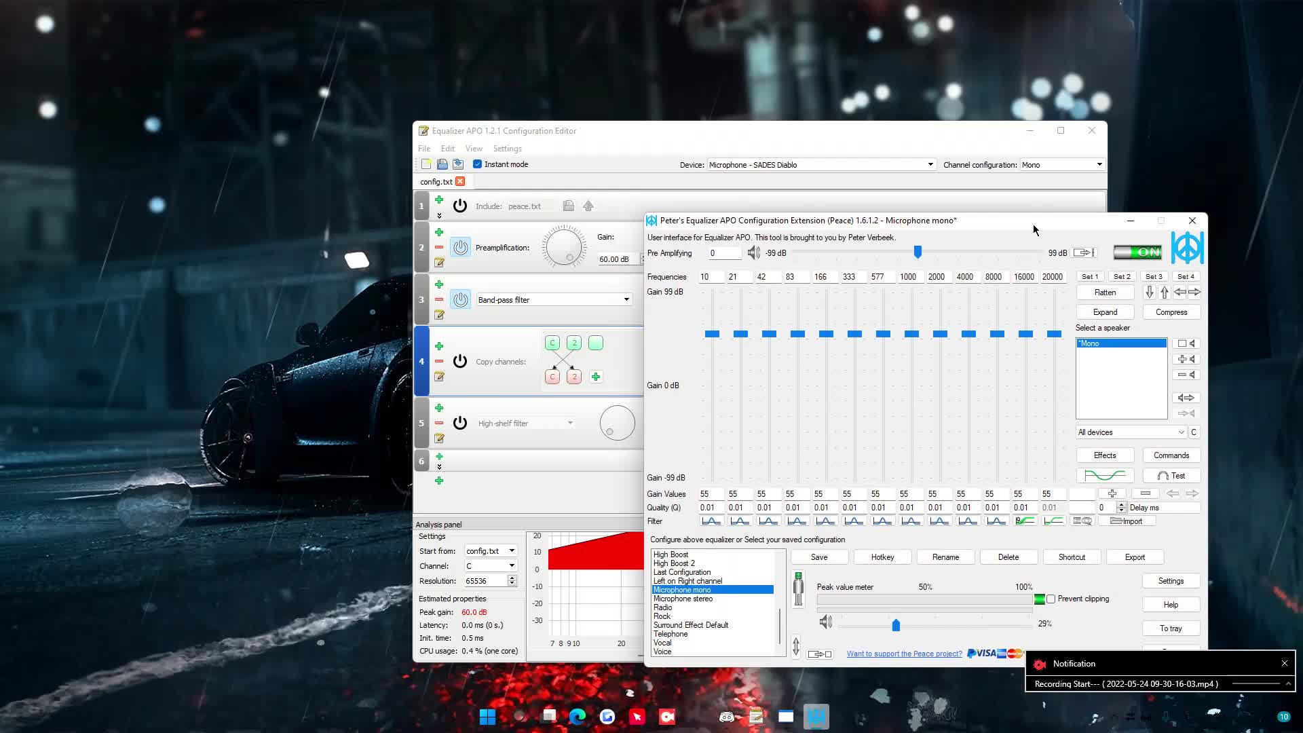Toggle power of the Preamplification filter
Screen dimensions: 1303x733
[461, 247]
